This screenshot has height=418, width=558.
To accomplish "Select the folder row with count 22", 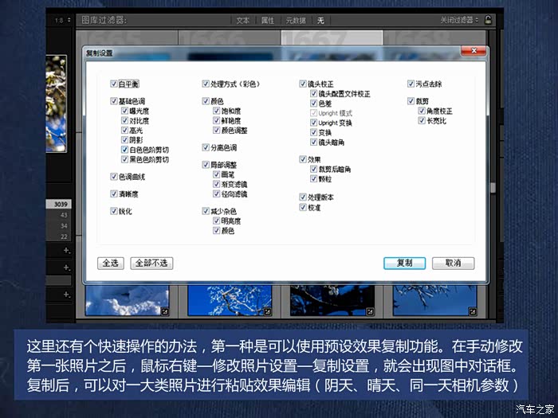I will [59, 236].
